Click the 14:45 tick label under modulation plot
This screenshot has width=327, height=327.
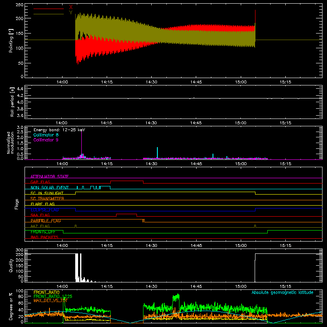[196, 164]
